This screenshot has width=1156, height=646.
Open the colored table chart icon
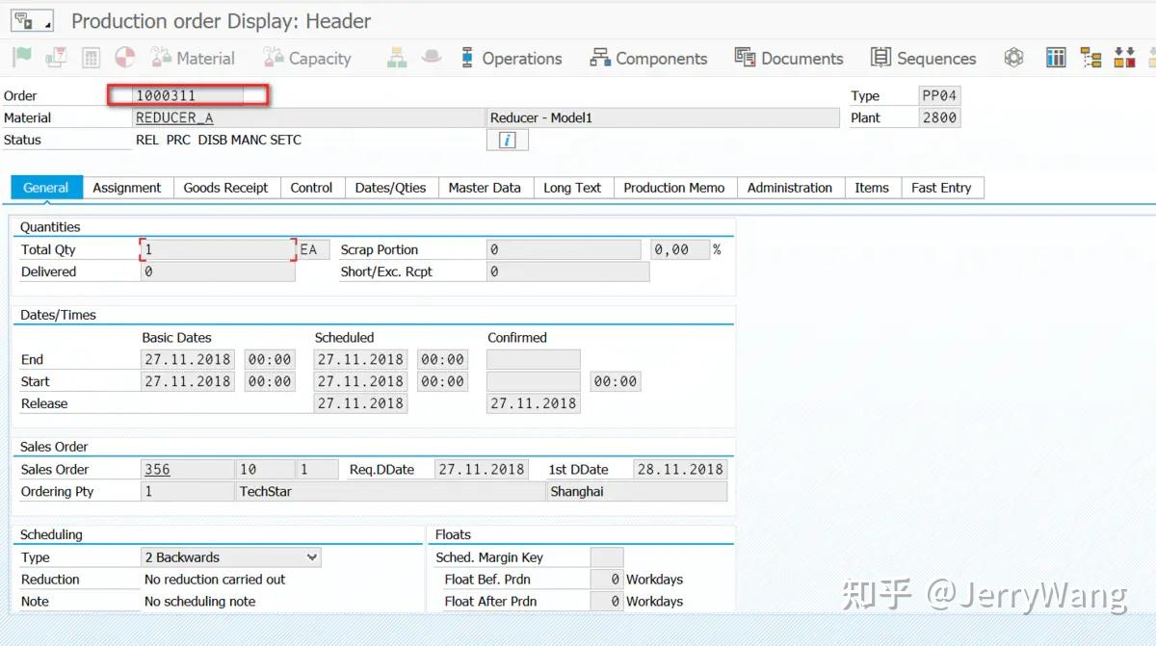(x=1055, y=58)
